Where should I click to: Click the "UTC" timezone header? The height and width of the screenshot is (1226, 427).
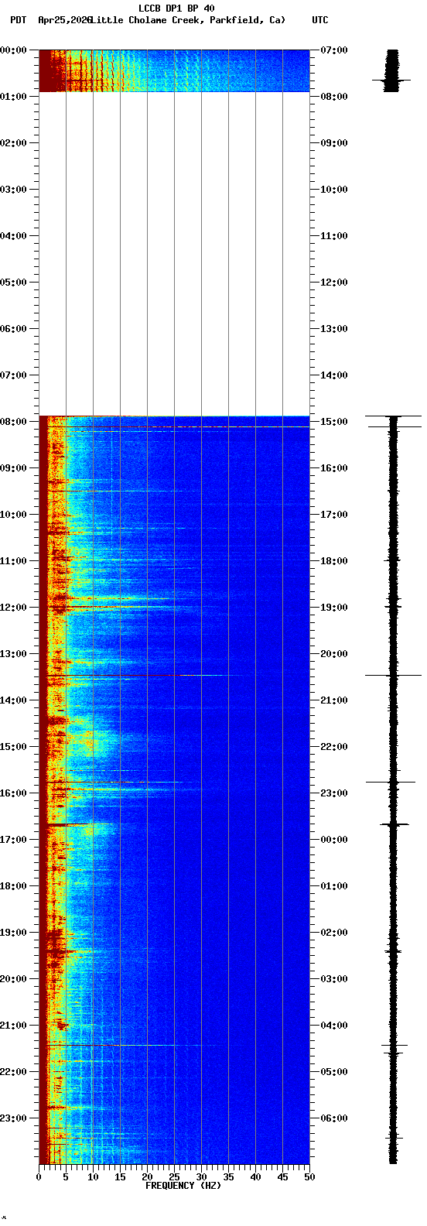tap(320, 19)
